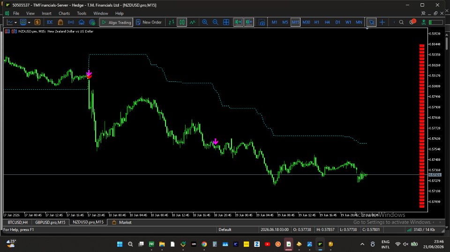The image size is (450, 252).
Task: Switch chart to candlestick type
Action: pyautogui.click(x=182, y=22)
